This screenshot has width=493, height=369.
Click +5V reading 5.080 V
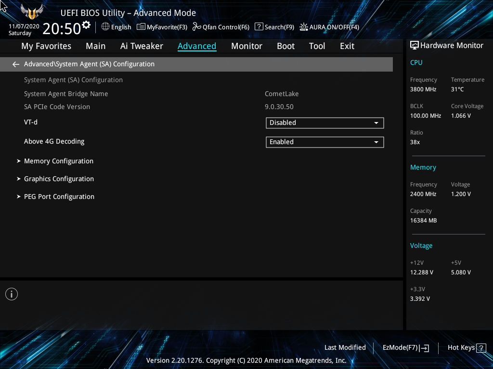coord(461,272)
